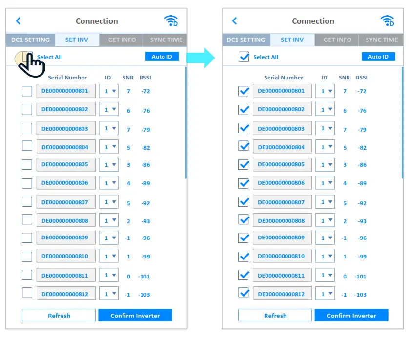
Task: Open ID dropdown for checked DE000000000809 row
Action: click(325, 238)
